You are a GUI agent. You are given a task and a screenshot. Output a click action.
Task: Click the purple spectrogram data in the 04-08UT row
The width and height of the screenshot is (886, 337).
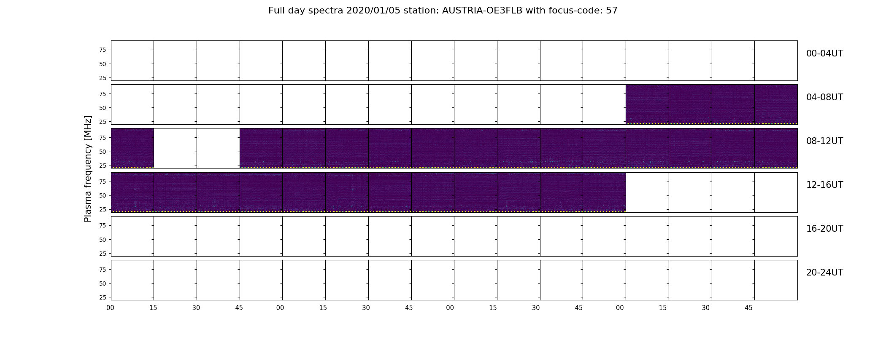click(711, 104)
